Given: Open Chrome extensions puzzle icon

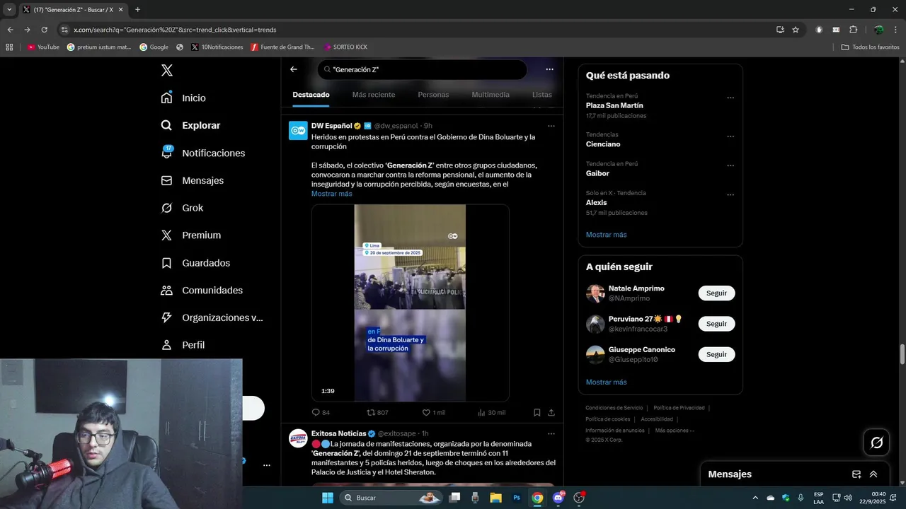Looking at the screenshot, I should (x=853, y=30).
